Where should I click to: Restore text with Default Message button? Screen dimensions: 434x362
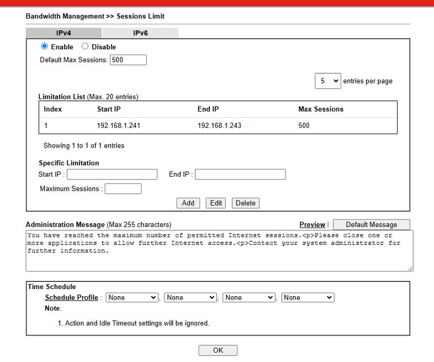[371, 224]
